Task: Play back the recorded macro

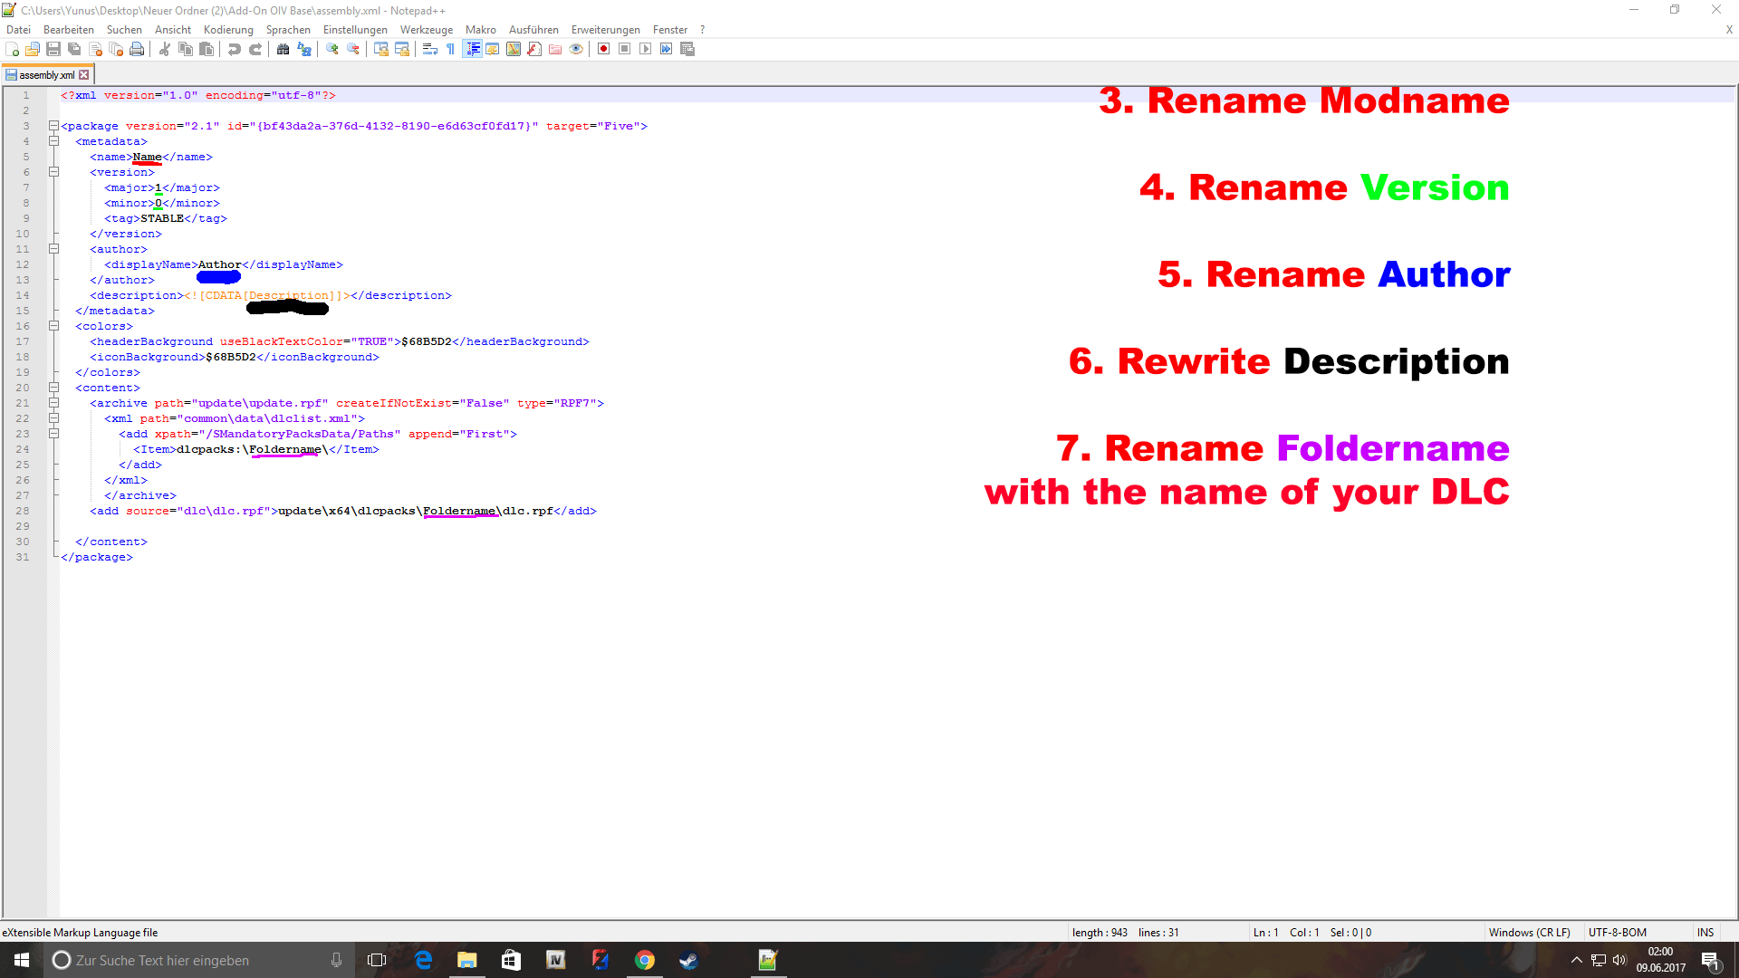Action: click(645, 49)
